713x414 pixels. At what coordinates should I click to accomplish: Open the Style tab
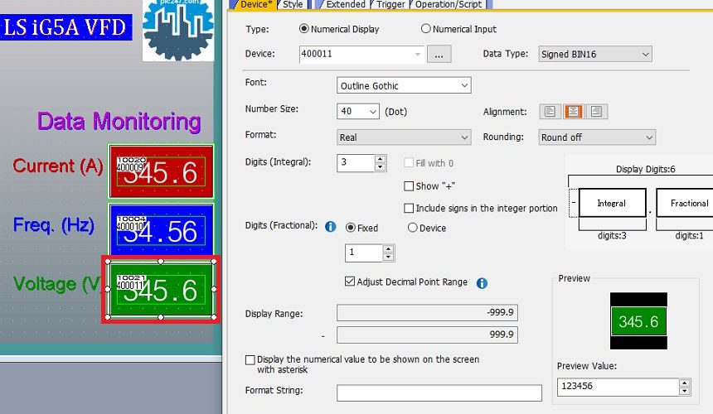(x=293, y=4)
